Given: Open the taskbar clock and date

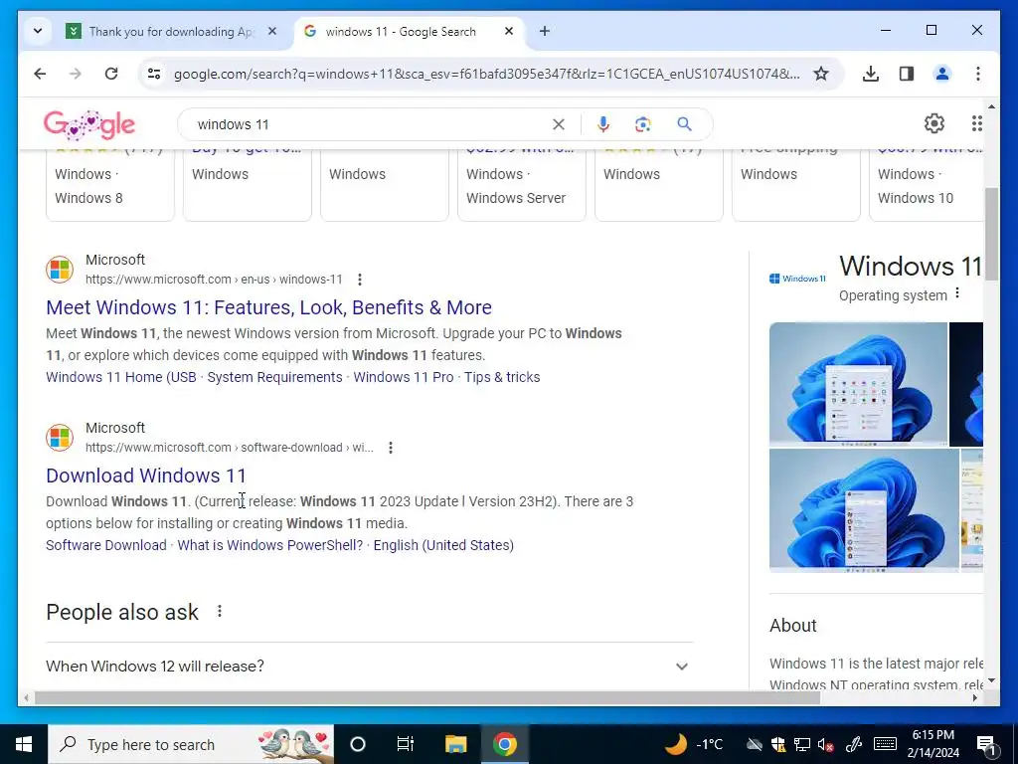Looking at the screenshot, I should [x=933, y=744].
